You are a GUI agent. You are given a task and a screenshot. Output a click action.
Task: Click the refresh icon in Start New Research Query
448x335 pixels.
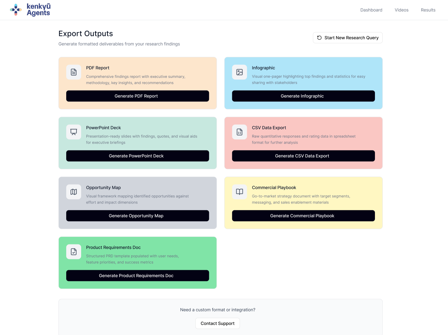[x=319, y=38]
